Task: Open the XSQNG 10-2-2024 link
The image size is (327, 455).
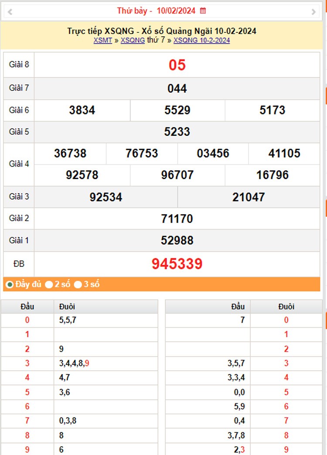Action: pyautogui.click(x=201, y=40)
